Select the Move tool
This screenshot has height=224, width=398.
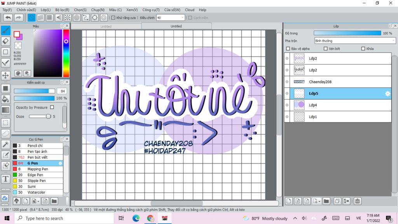tap(5, 75)
